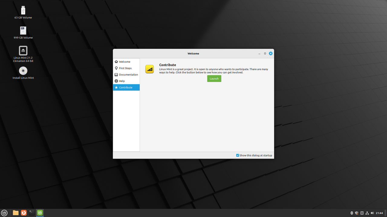387x217 pixels.
Task: Click the removable drives tray icon
Action: coord(362,213)
